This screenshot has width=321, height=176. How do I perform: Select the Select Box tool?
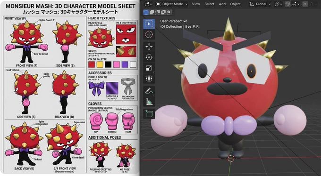tap(149, 24)
